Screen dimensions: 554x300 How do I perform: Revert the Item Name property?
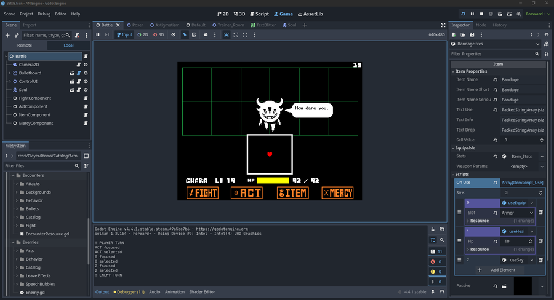[496, 80]
